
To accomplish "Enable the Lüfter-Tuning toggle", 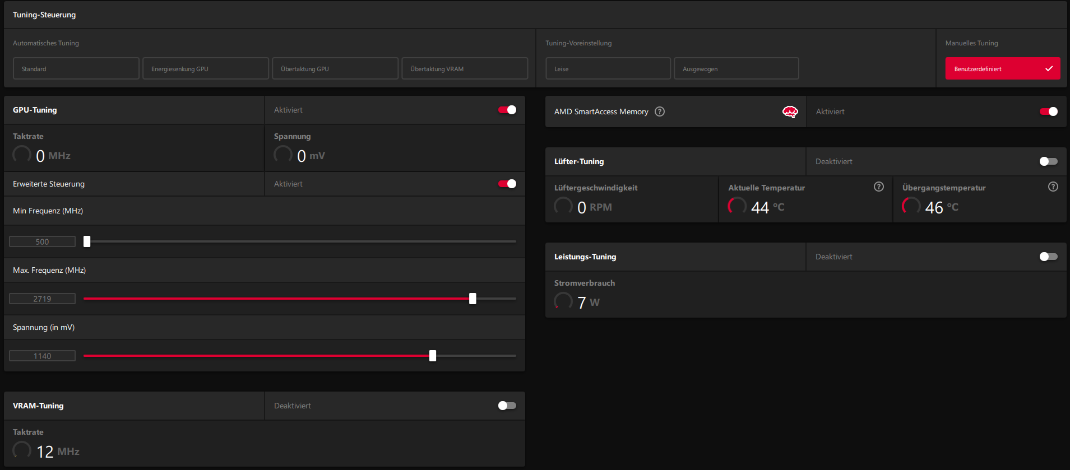I will (1049, 161).
